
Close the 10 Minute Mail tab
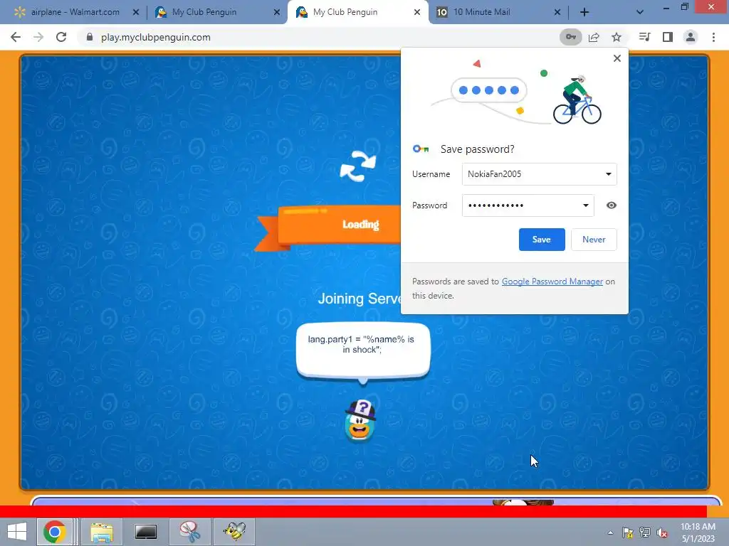557,12
